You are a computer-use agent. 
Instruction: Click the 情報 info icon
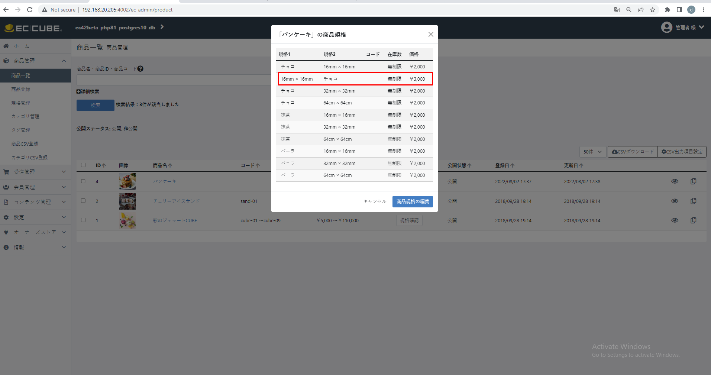click(6, 247)
